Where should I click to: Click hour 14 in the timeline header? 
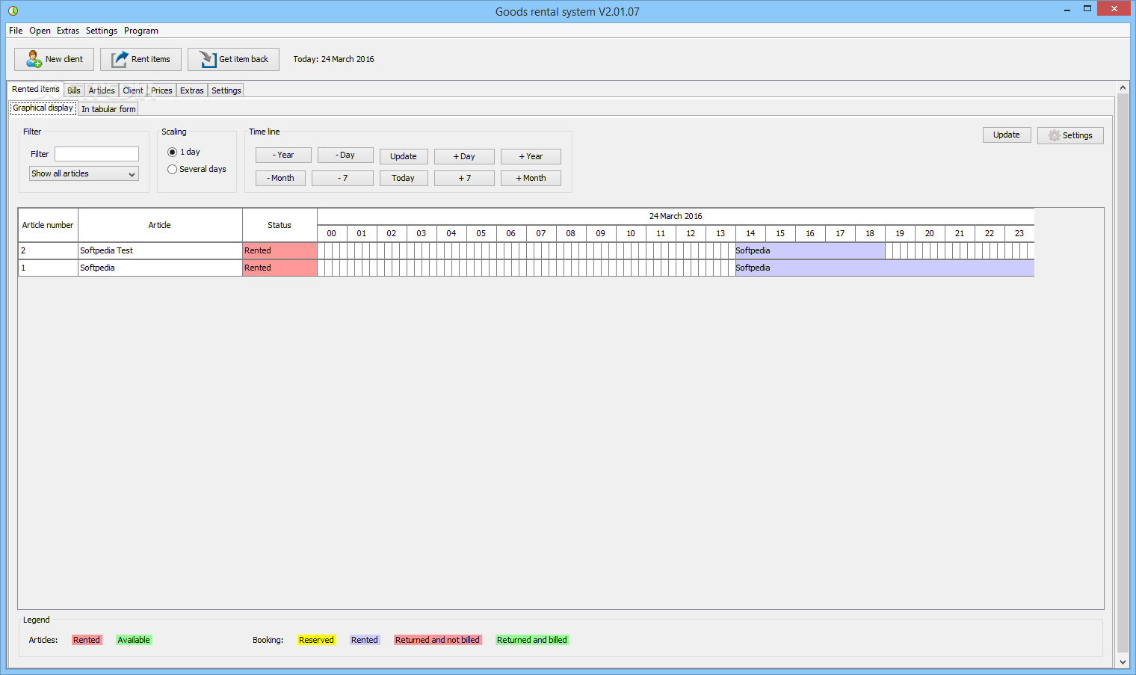click(750, 233)
